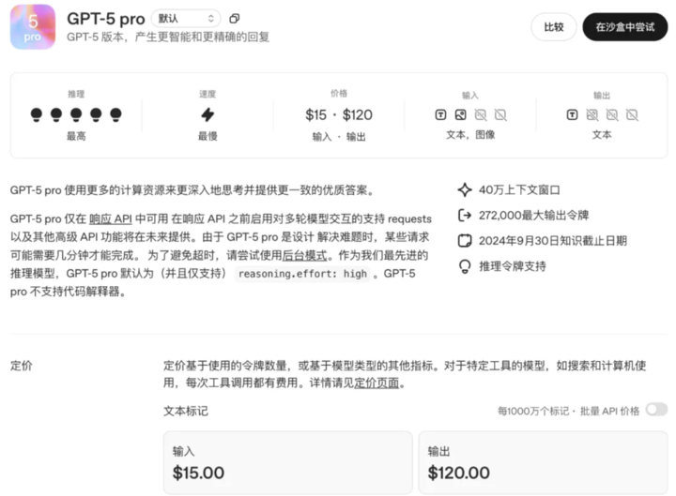The height and width of the screenshot is (496, 676).
Task: Click the text input modality icon
Action: coord(441,115)
